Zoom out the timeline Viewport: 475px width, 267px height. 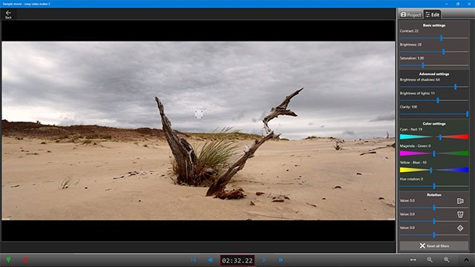coord(430,260)
